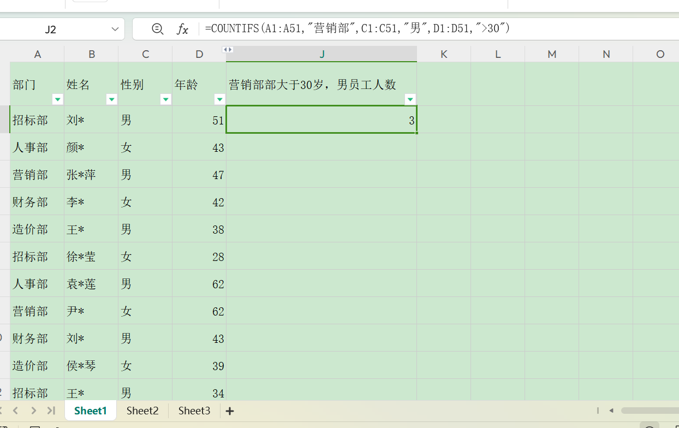The height and width of the screenshot is (428, 679).
Task: Click gender cell 男 in 袁*莲 row
Action: 145,284
